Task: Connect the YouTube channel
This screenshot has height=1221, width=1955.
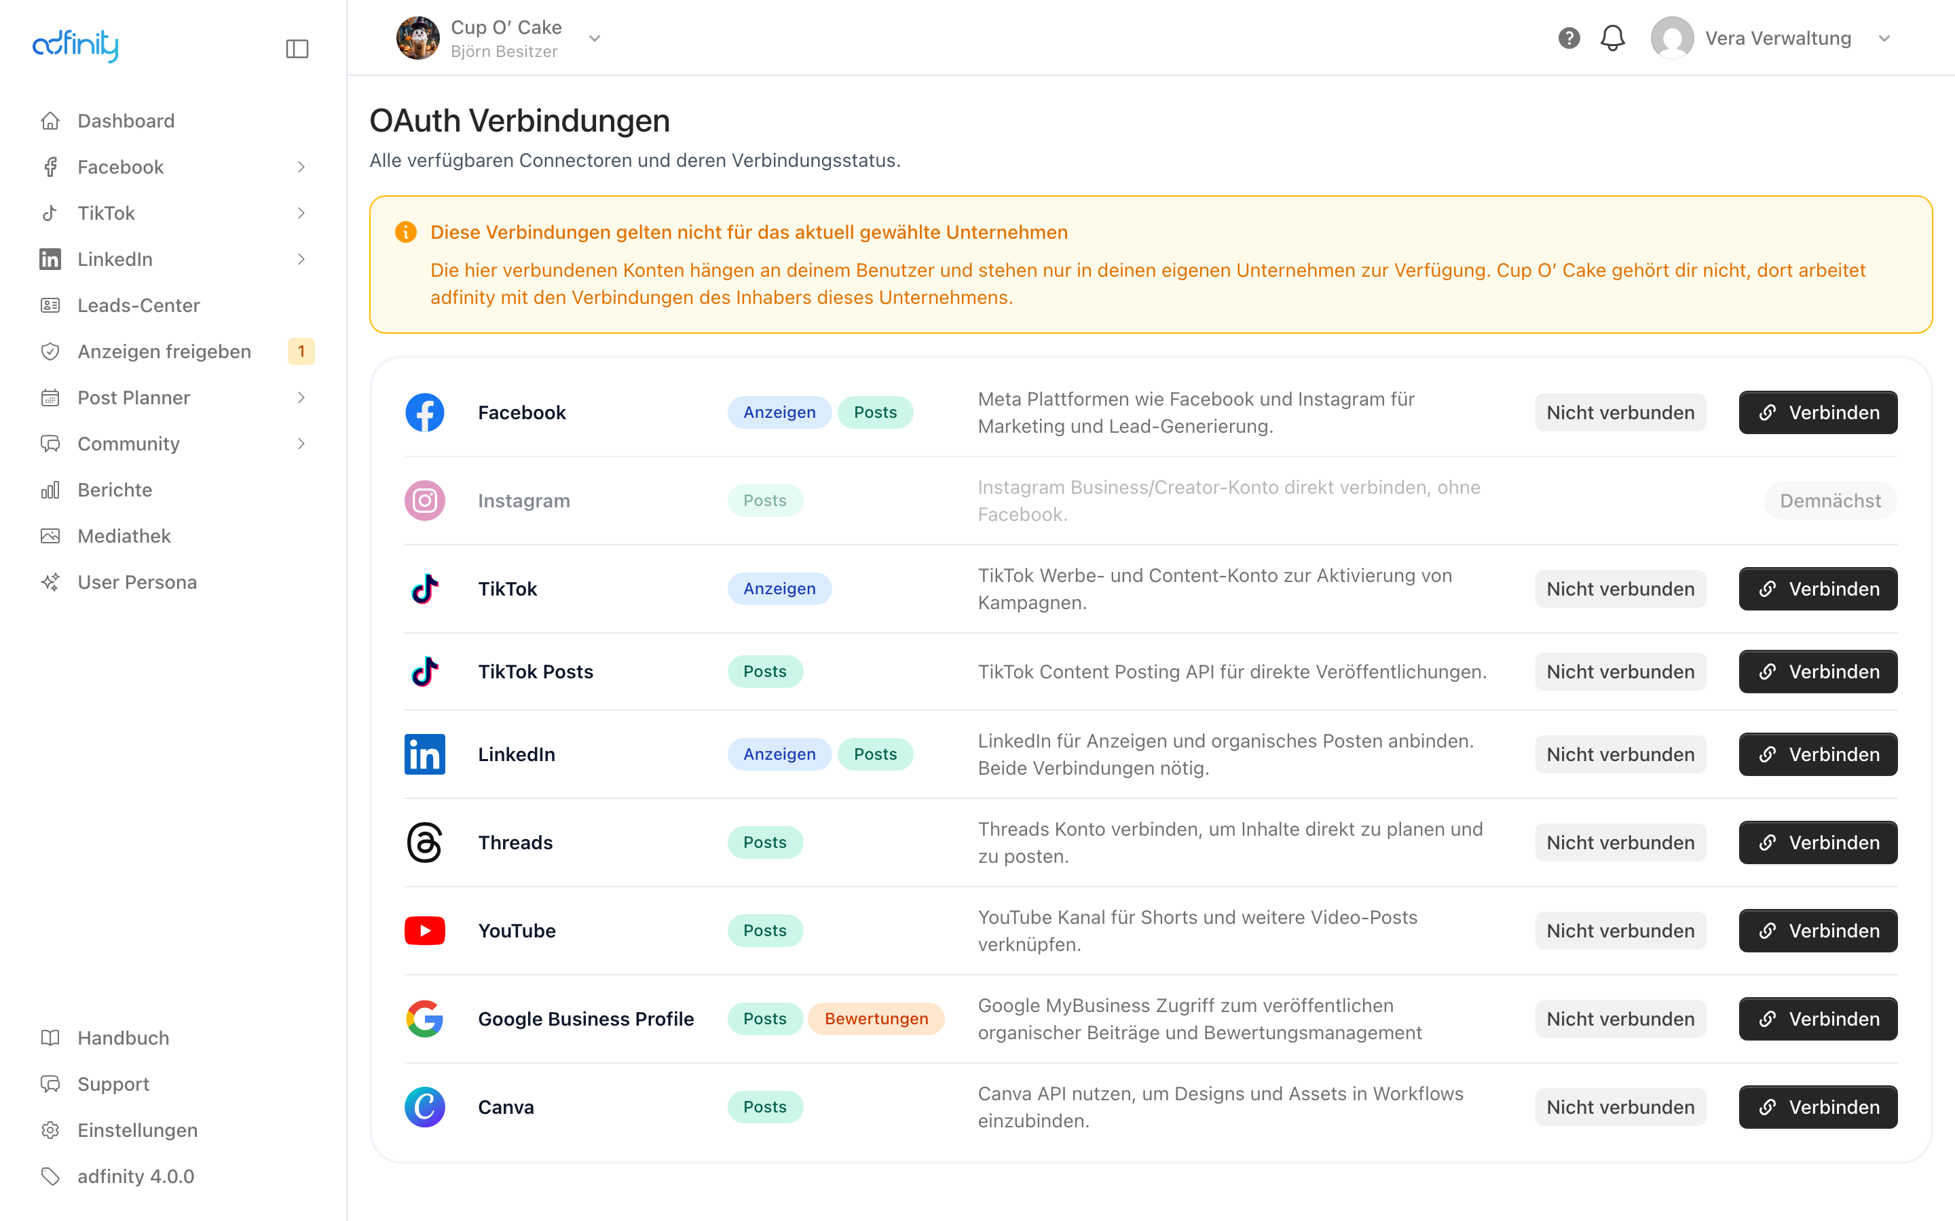Action: coord(1818,930)
